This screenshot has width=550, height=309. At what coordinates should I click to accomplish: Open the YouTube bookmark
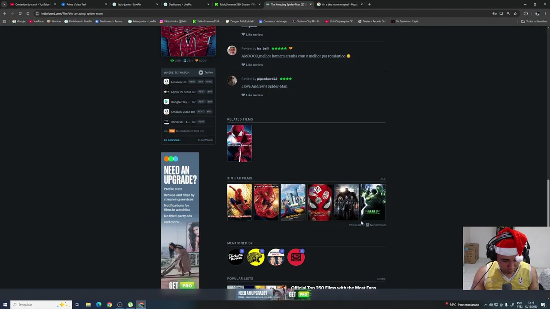click(x=37, y=21)
